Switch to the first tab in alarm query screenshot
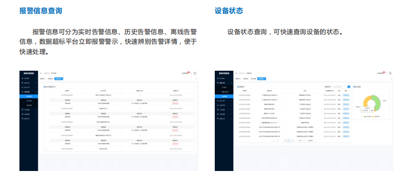 [43, 79]
